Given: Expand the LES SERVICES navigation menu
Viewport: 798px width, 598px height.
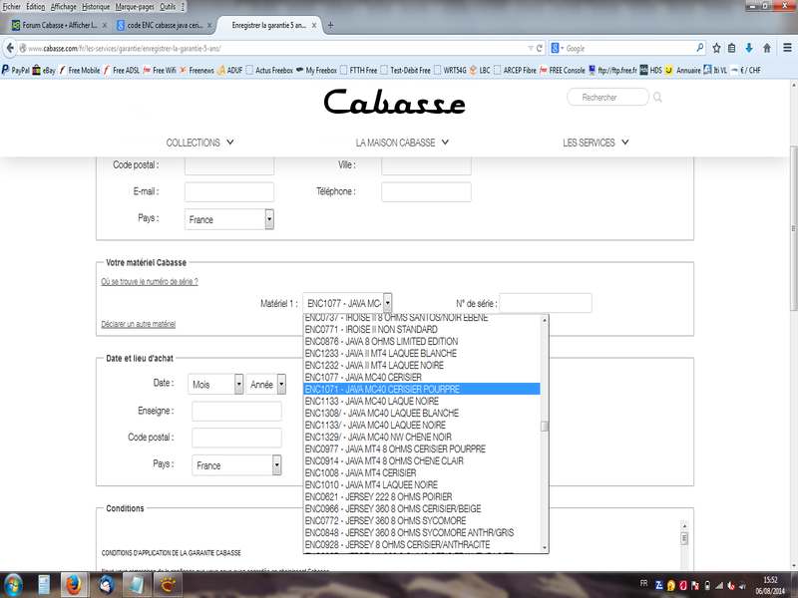Looking at the screenshot, I should 596,143.
